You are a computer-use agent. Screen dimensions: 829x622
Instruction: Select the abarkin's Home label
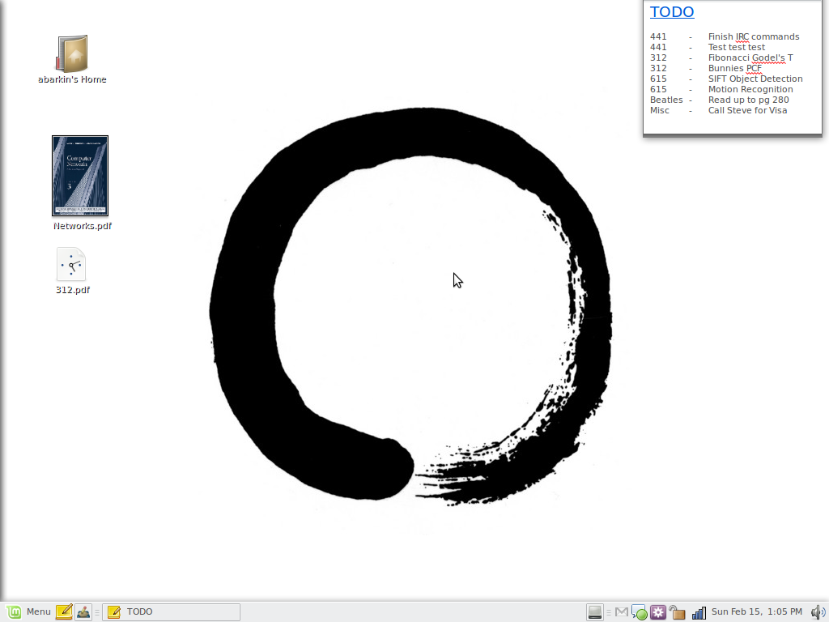pos(72,79)
